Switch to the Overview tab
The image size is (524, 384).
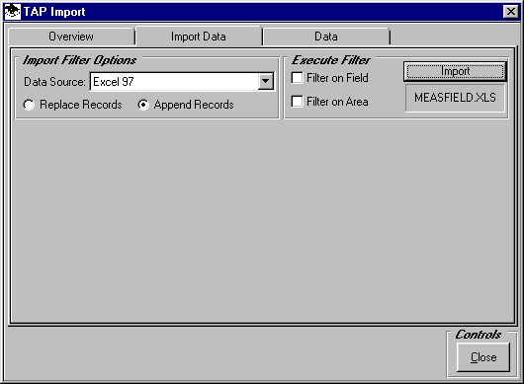pos(71,37)
